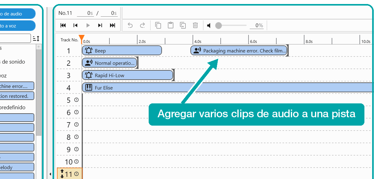This screenshot has height=179, width=374.
Task: Paste using the clipboard icon
Action: (170, 25)
